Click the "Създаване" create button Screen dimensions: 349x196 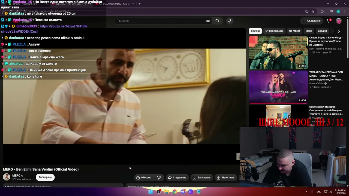click(311, 21)
